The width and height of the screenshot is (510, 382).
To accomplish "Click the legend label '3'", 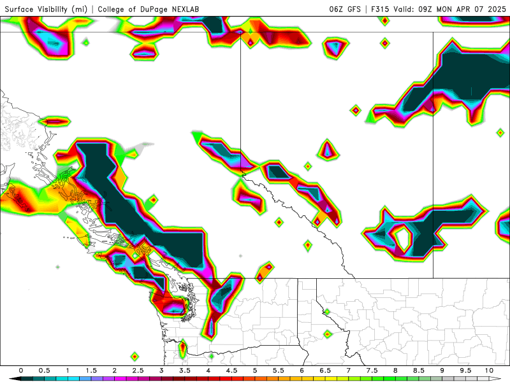I will tap(161, 371).
